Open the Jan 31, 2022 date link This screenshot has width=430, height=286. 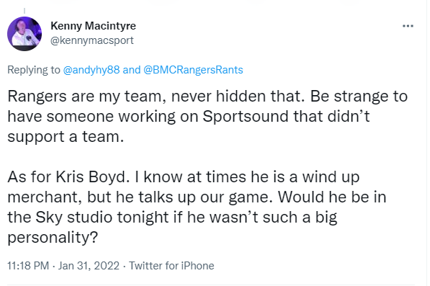89,266
